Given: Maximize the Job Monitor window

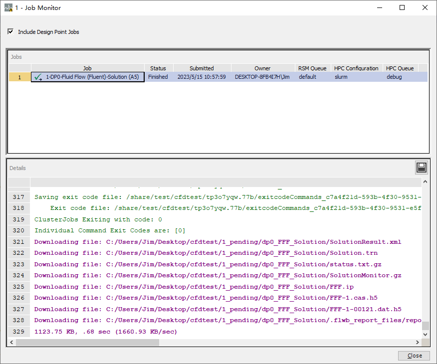Looking at the screenshot, I should tap(402, 7).
